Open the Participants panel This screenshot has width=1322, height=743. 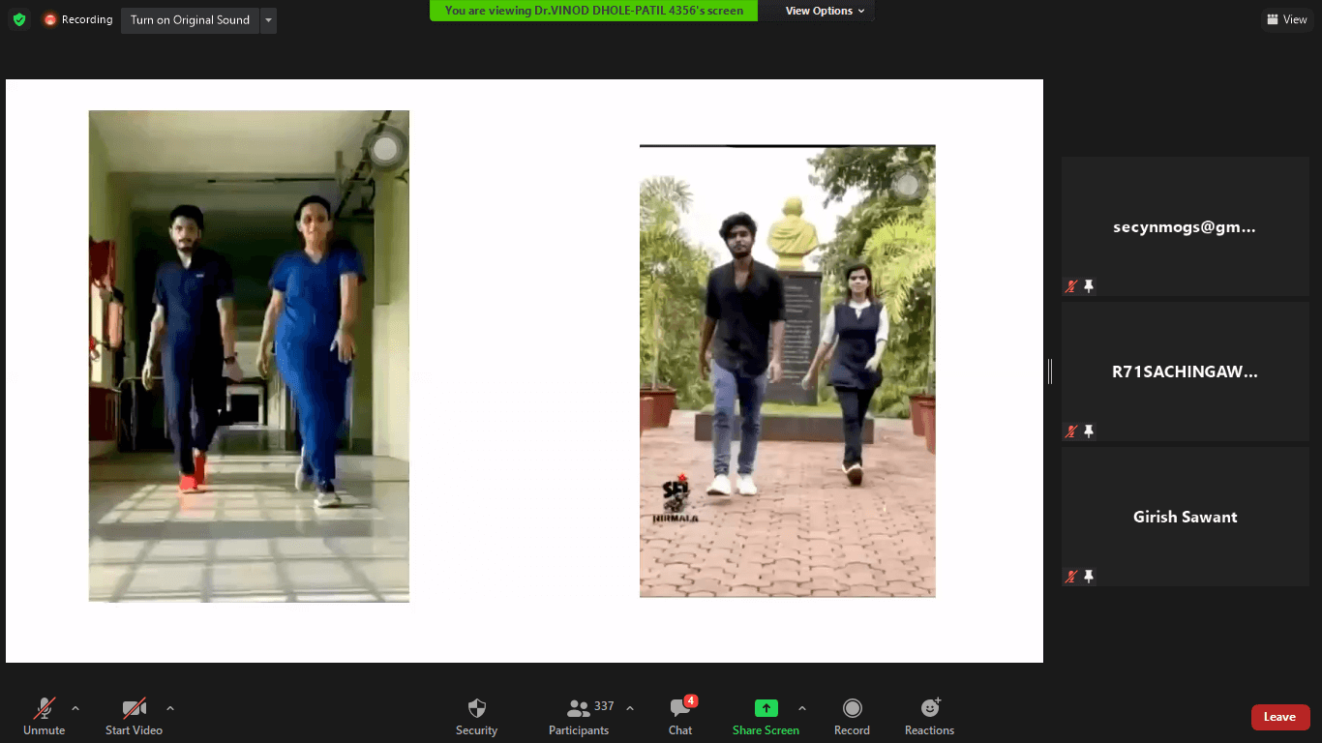(x=579, y=717)
